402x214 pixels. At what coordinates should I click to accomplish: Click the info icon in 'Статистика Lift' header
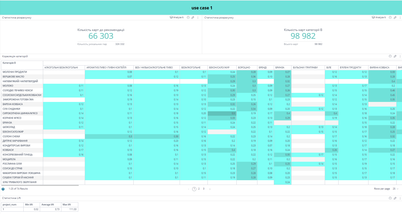pos(390,198)
